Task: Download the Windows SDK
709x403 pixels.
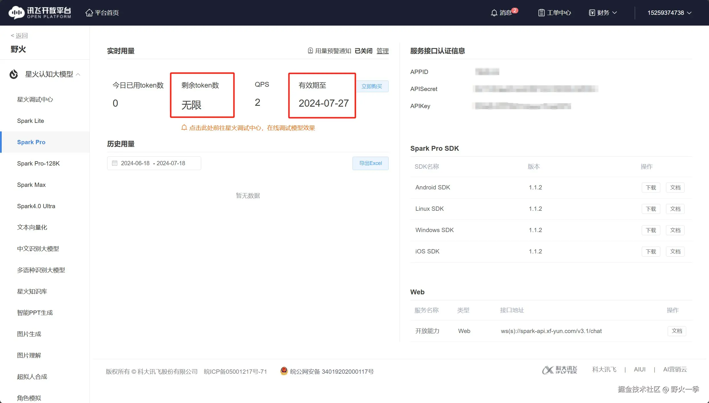Action: (x=651, y=230)
